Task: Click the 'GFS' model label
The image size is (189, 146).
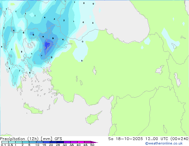Action: click(58, 139)
